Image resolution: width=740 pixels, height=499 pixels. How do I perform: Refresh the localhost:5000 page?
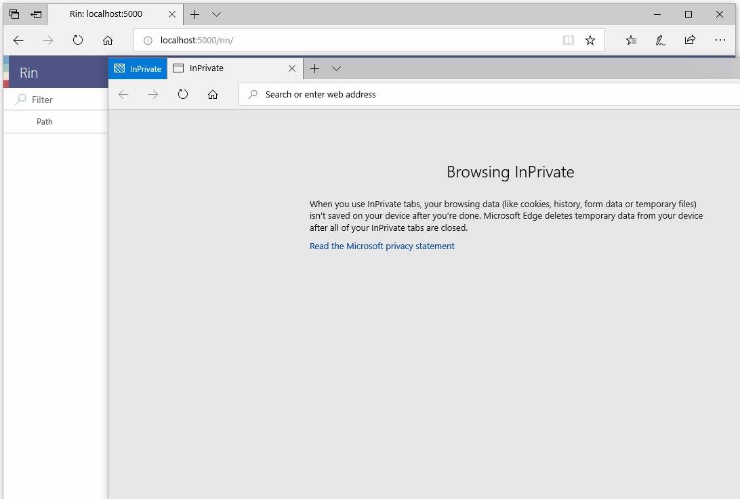(x=78, y=40)
